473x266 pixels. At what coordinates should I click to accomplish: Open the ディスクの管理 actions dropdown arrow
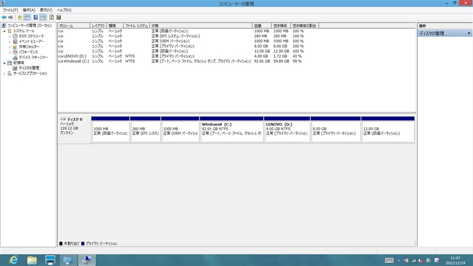click(469, 33)
